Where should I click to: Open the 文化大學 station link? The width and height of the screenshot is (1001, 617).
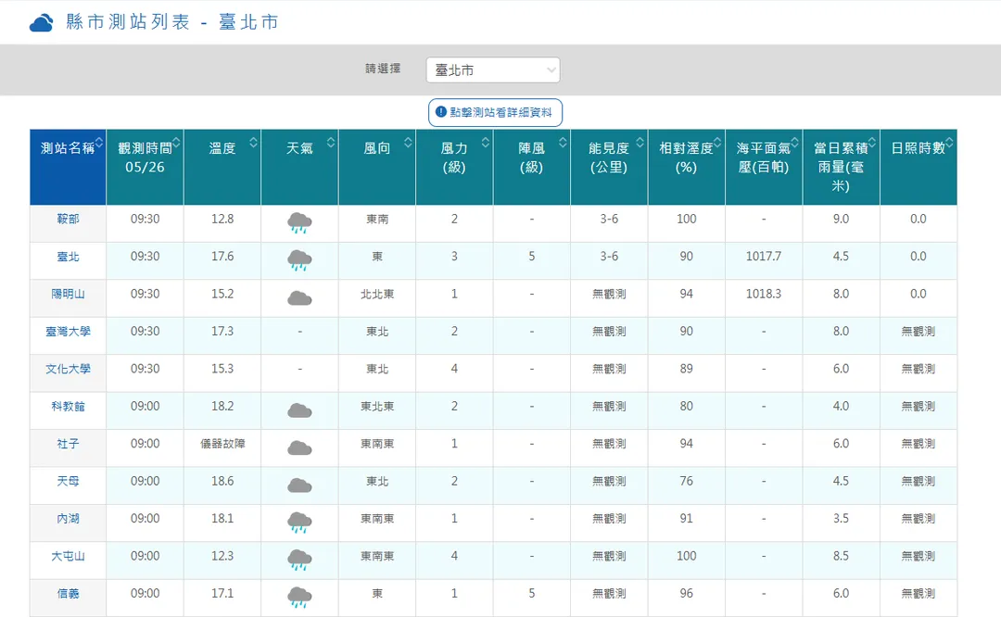(68, 369)
